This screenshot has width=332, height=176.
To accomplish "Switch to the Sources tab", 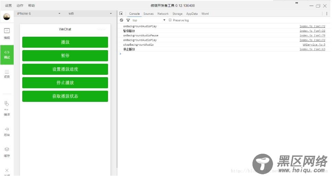I will [x=149, y=14].
